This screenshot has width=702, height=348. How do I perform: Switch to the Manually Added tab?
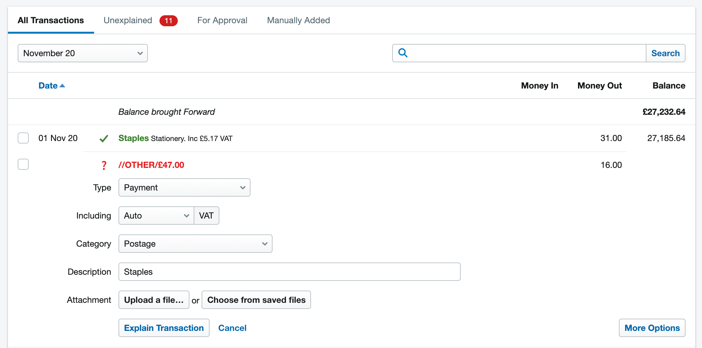coord(298,20)
